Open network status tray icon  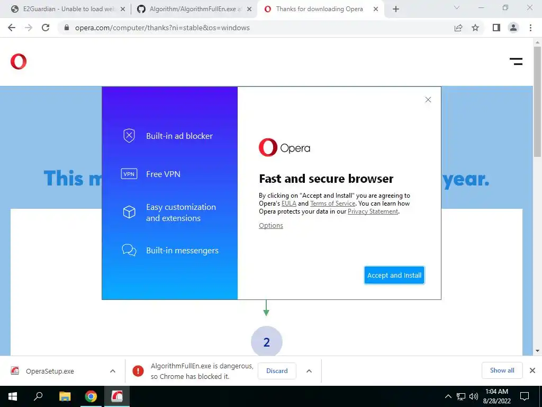click(461, 396)
